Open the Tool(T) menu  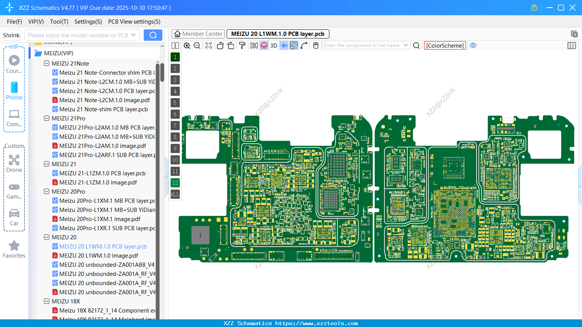(x=59, y=22)
